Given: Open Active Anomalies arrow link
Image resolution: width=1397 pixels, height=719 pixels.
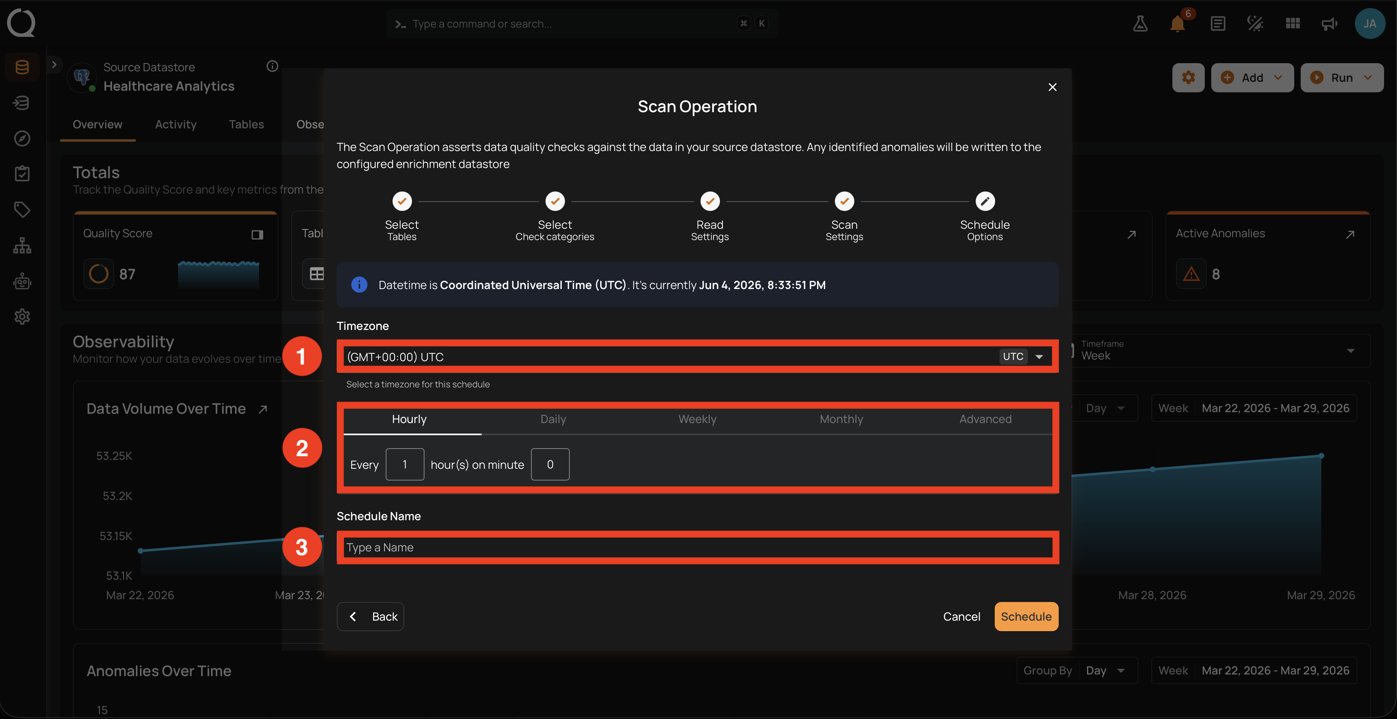Looking at the screenshot, I should point(1350,234).
